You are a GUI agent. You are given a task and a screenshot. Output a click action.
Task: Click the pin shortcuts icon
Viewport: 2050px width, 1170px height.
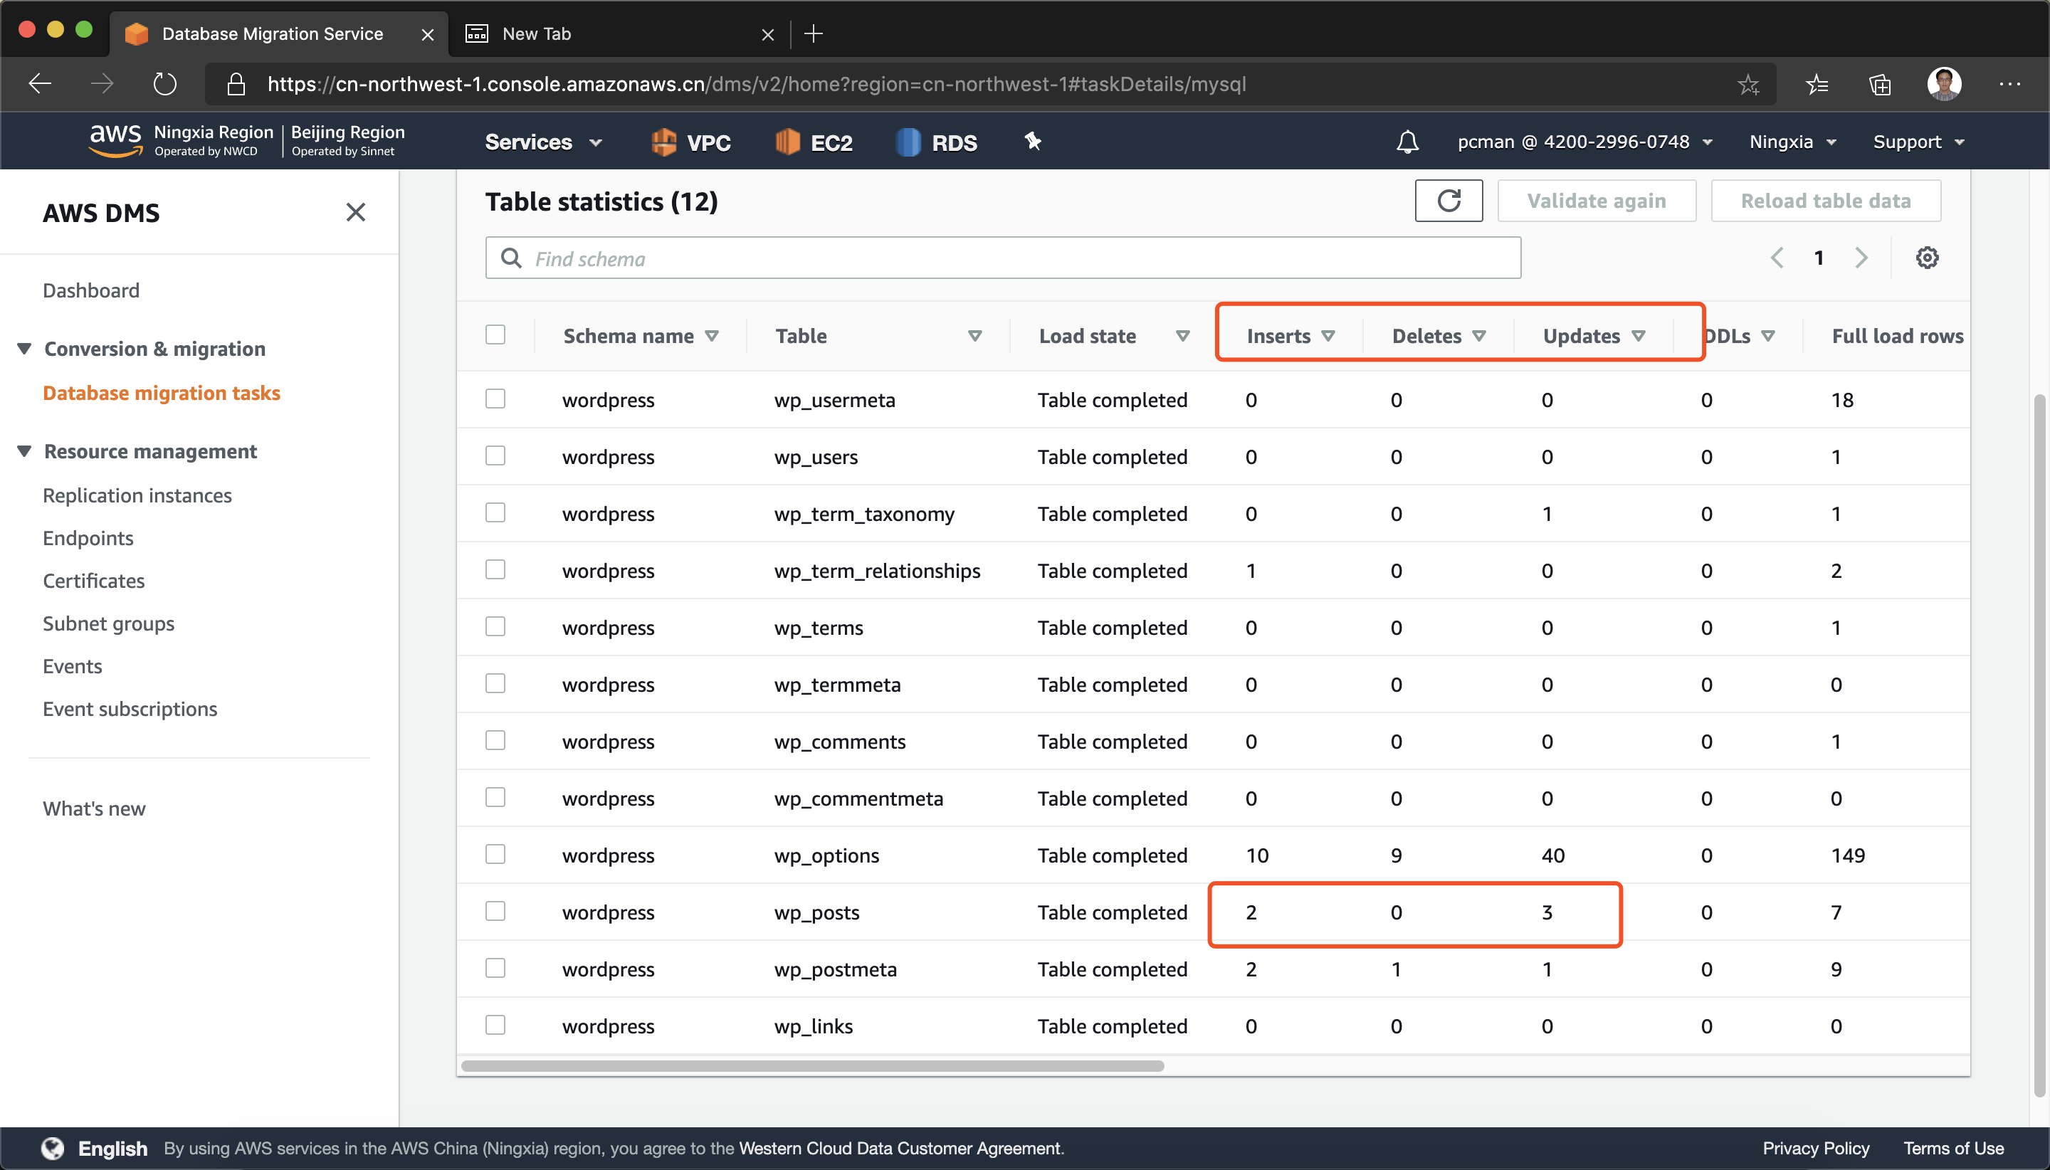point(1033,142)
